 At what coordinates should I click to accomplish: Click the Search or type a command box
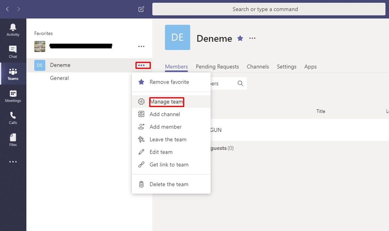pos(269,9)
